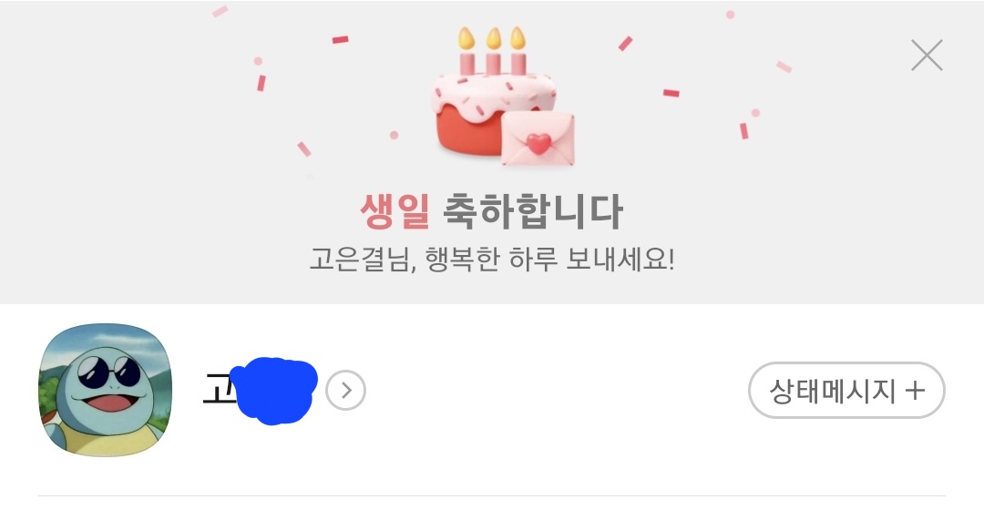This screenshot has height=510, width=984.
Task: Click the leftmost candle flame on the cake
Action: pyautogui.click(x=466, y=38)
